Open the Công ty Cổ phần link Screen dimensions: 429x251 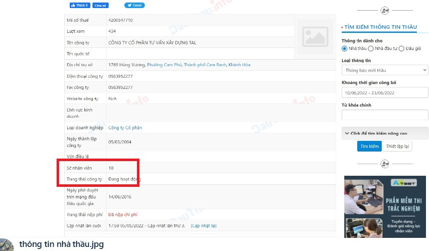tap(125, 128)
